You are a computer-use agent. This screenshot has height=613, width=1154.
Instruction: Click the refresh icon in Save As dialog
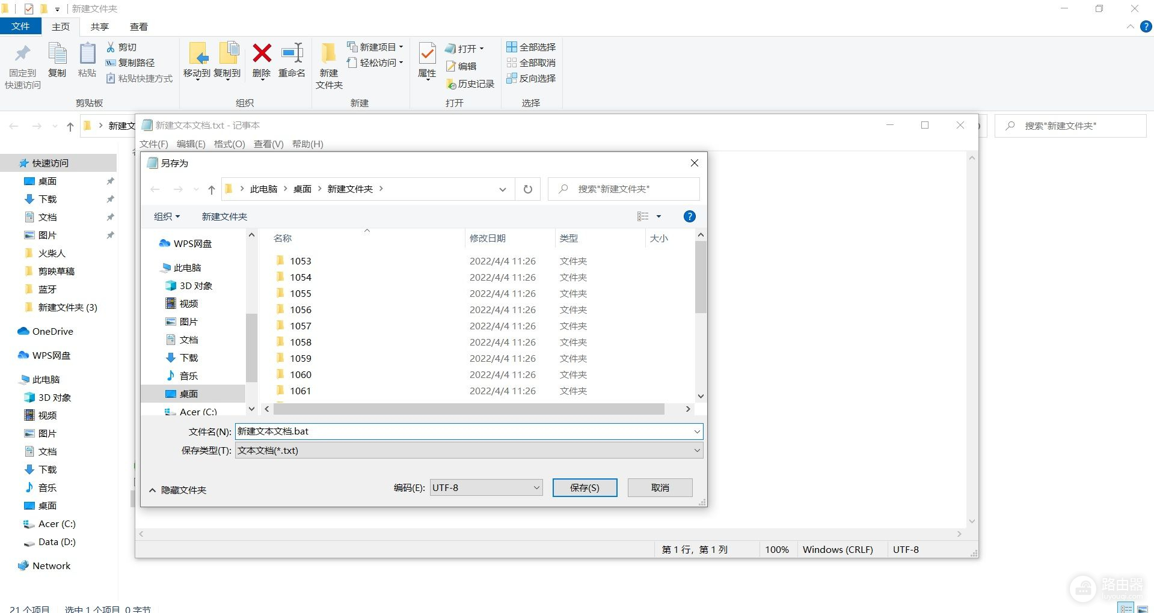pyautogui.click(x=527, y=189)
